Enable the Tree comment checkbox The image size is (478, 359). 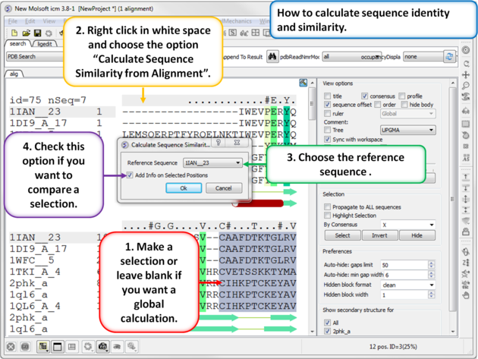click(328, 130)
